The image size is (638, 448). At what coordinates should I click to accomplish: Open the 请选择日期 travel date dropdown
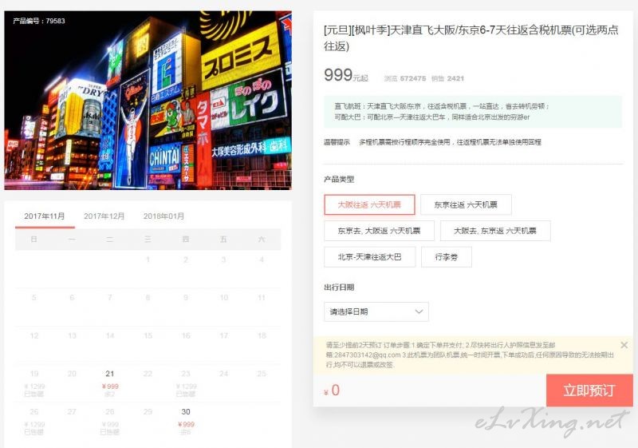point(376,311)
